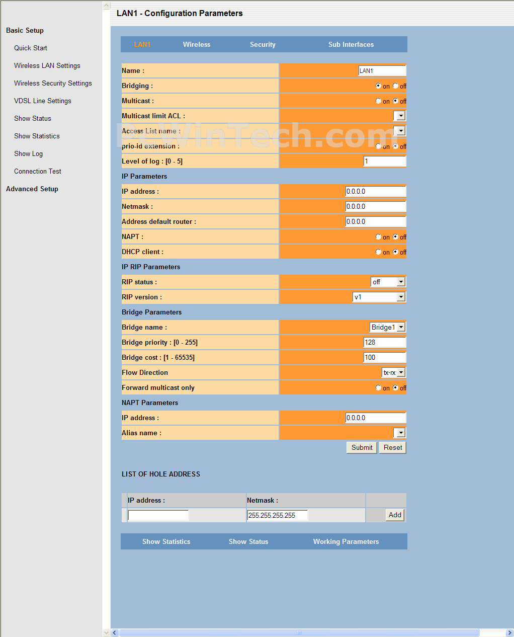Focus Address default router field
The image size is (514, 637).
(376, 221)
